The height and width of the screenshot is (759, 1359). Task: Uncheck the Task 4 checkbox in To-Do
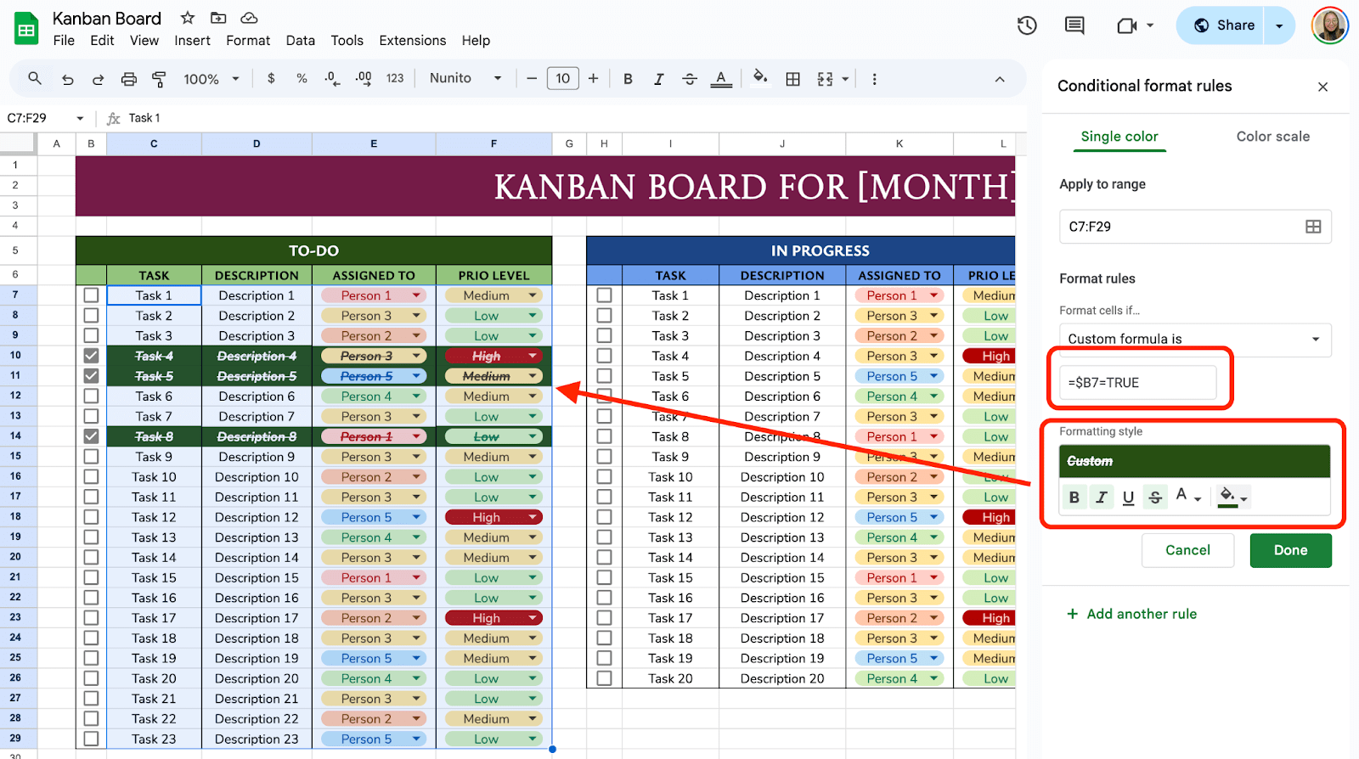tap(91, 356)
